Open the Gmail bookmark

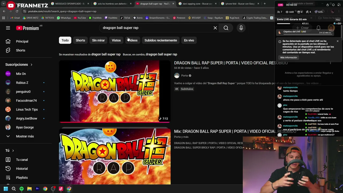[x=15, y=18]
